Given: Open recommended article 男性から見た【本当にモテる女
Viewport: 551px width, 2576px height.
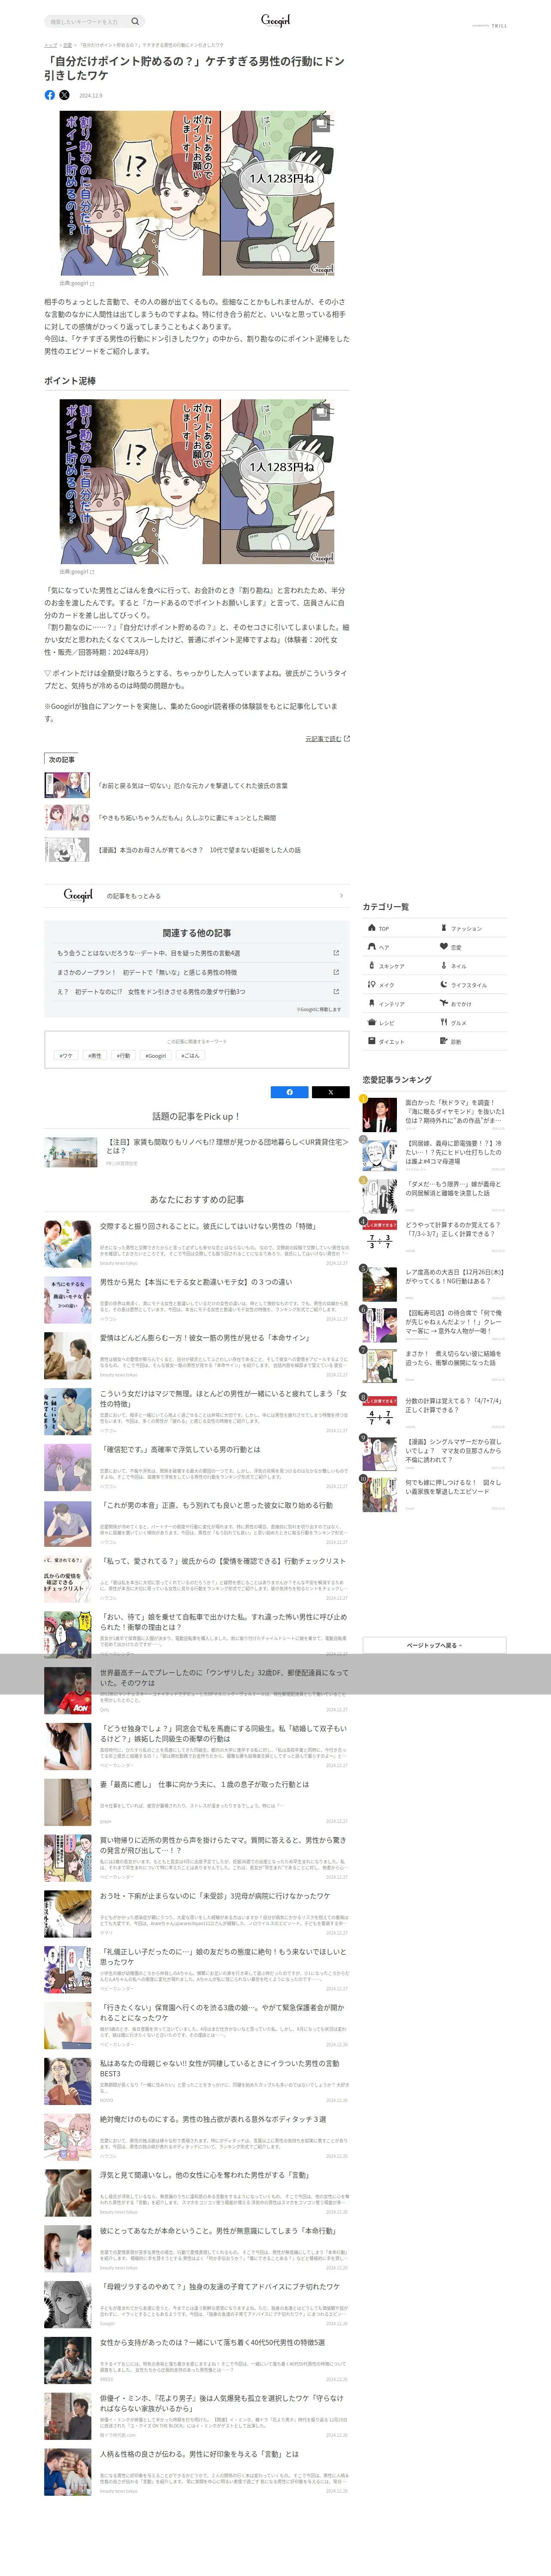Looking at the screenshot, I should coord(197,1299).
